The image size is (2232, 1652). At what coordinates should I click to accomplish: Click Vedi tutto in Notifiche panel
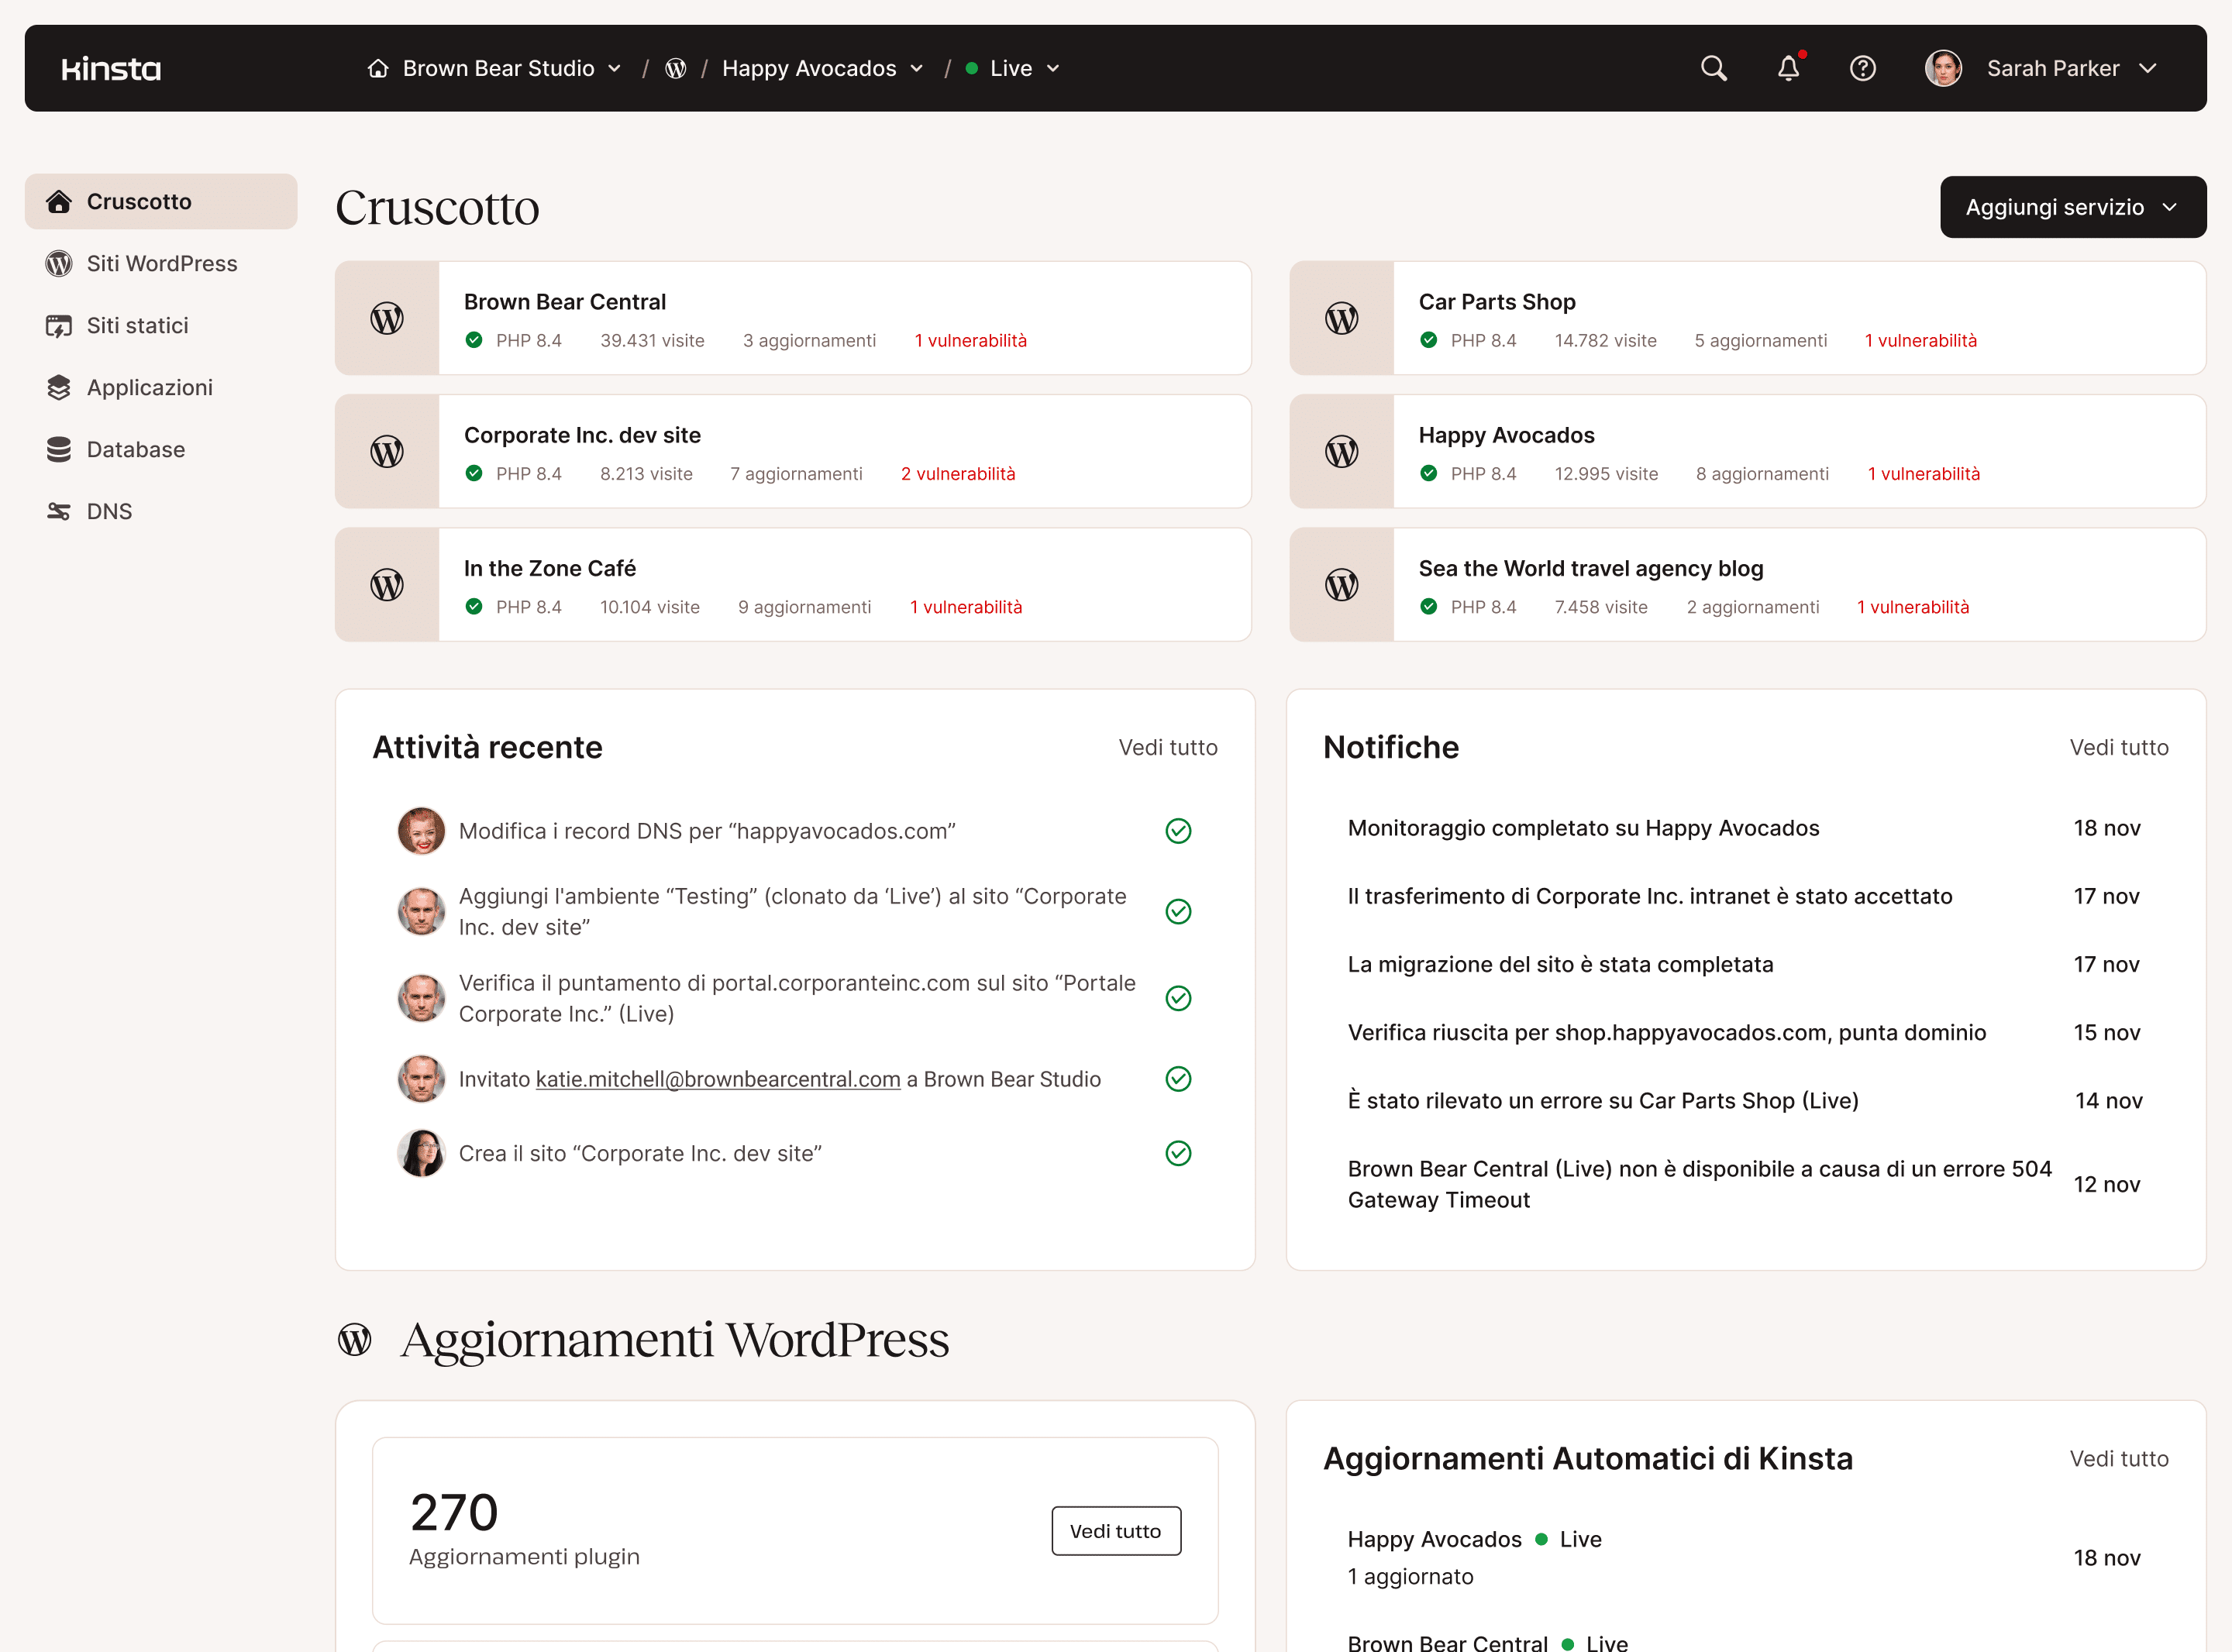coord(2118,747)
